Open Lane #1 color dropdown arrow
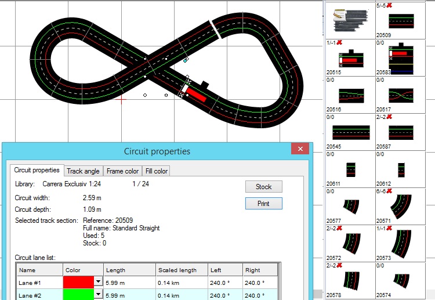 98,281
